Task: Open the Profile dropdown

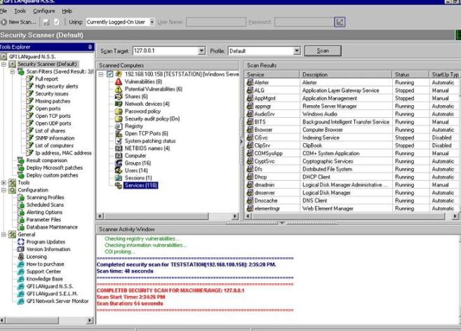Action: click(x=297, y=51)
